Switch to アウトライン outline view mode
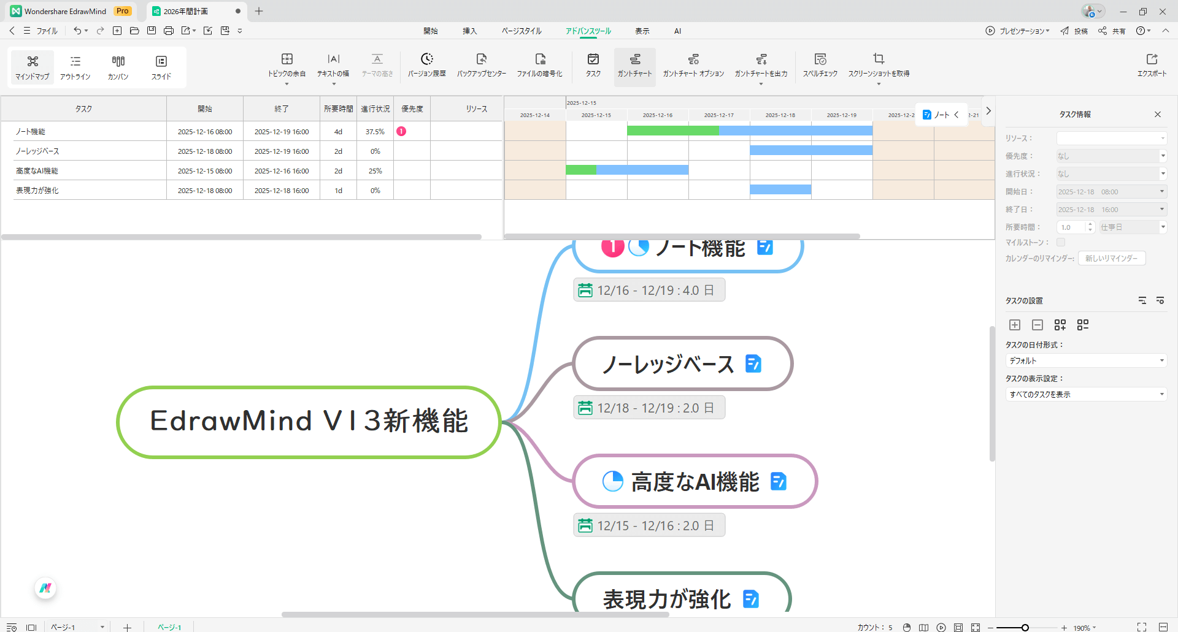 tap(75, 67)
